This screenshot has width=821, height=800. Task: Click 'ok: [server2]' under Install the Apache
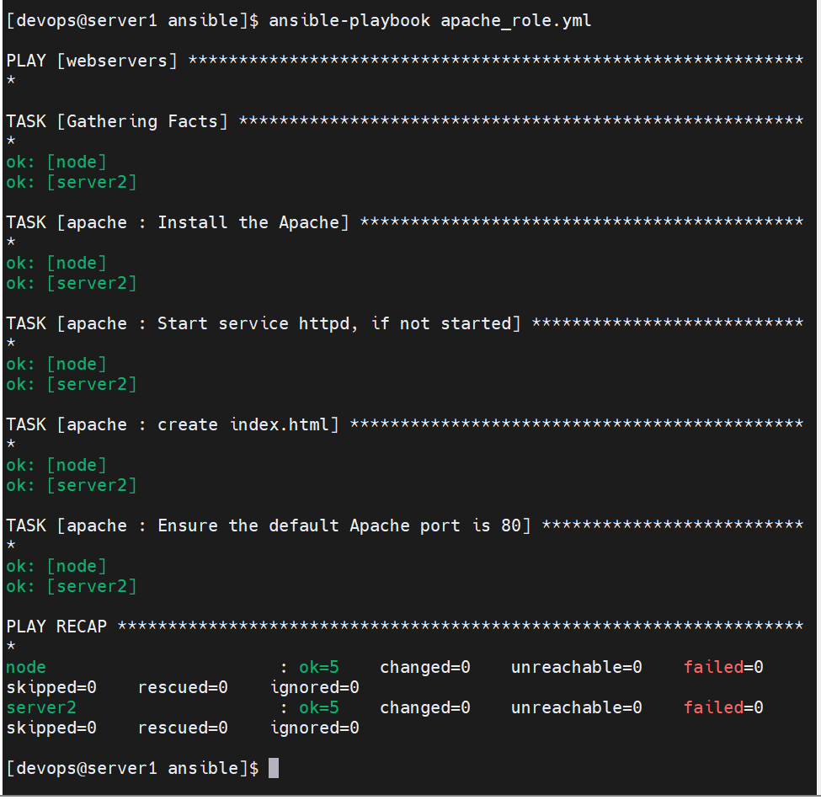72,283
